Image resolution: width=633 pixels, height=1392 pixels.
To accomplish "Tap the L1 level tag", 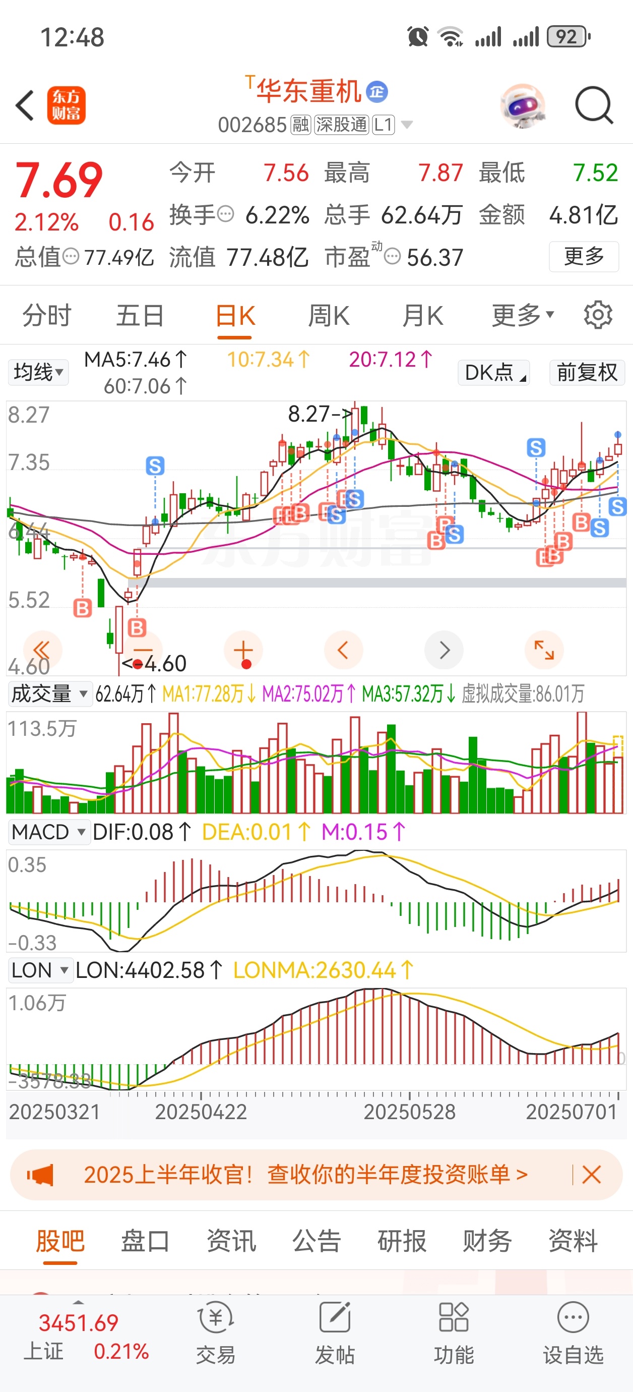I will [383, 125].
